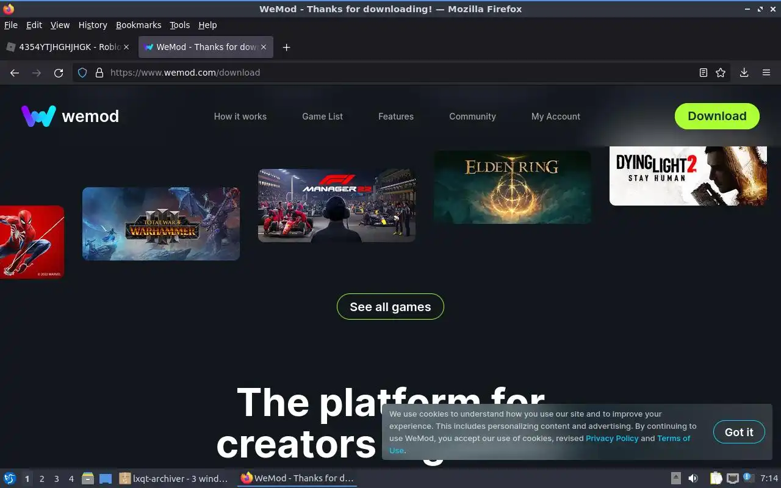Reload the page with the refresh icon
The height and width of the screenshot is (488, 781).
coord(59,73)
